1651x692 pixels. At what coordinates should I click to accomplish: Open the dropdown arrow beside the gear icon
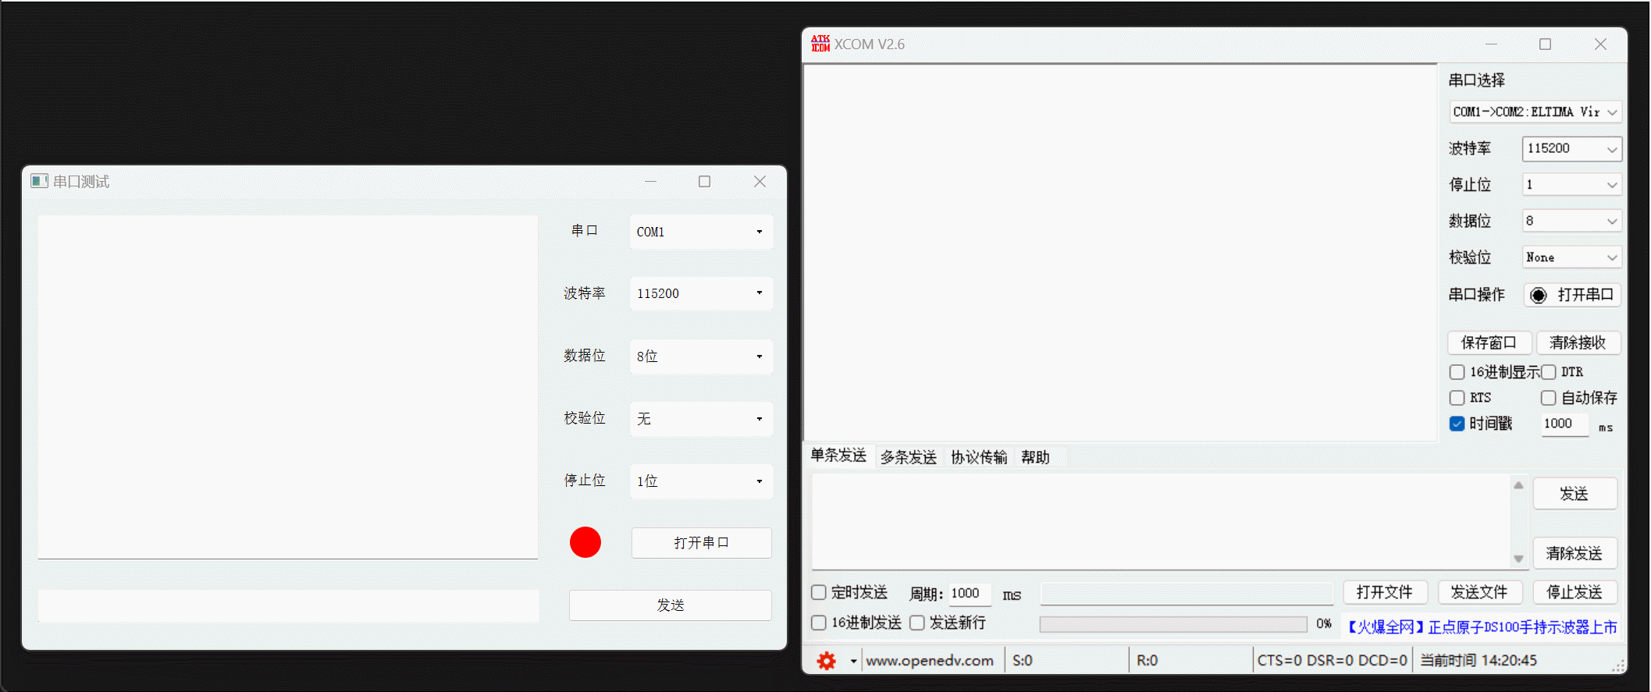tap(853, 661)
